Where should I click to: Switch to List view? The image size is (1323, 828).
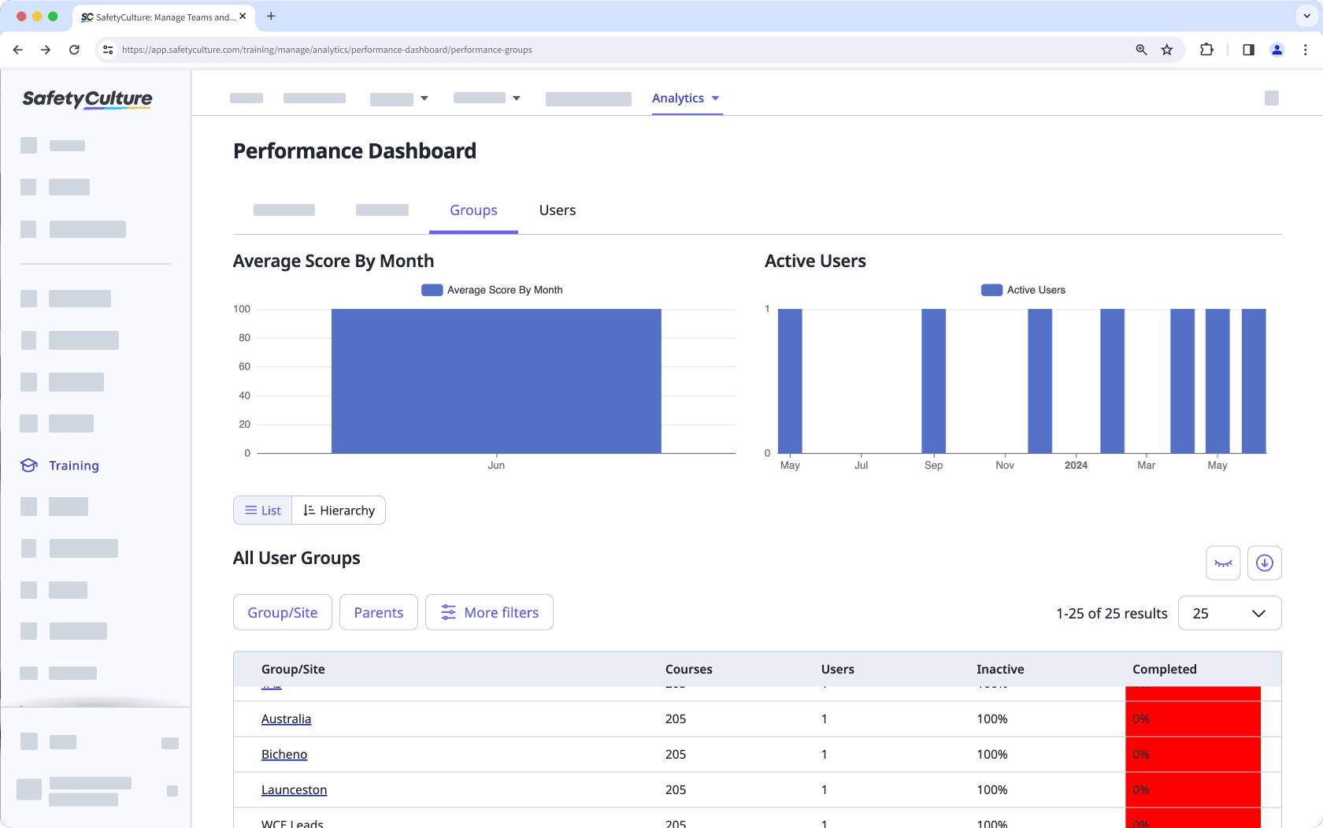[263, 511]
